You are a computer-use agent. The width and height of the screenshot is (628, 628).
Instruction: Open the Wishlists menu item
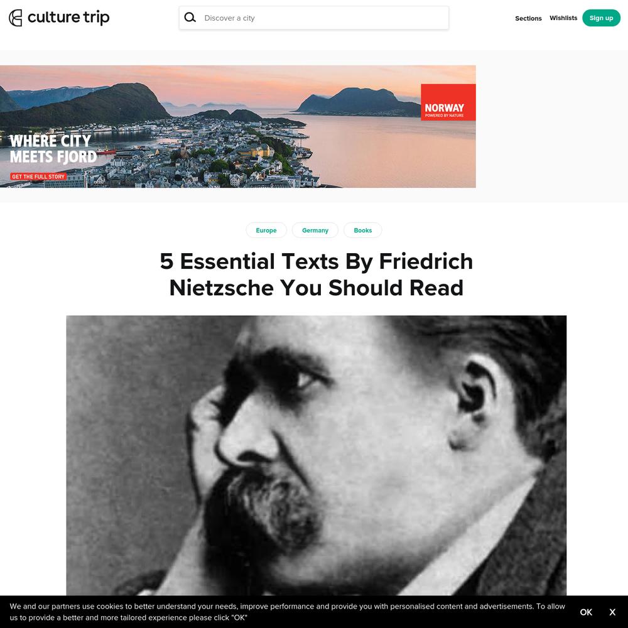click(563, 18)
